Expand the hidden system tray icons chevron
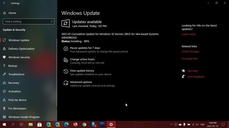The width and height of the screenshot is (229, 128). 171,124
